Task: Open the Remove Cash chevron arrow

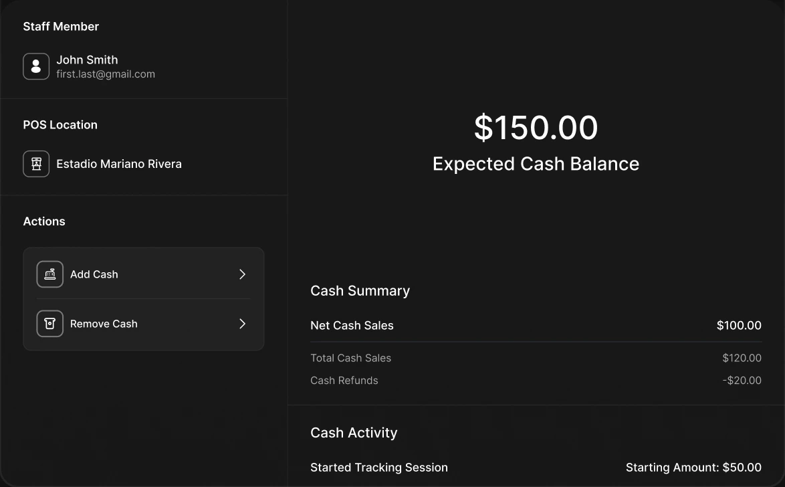Action: click(x=242, y=324)
